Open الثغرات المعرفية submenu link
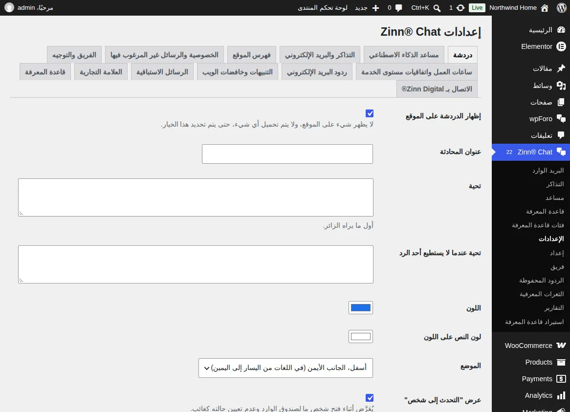 click(542, 294)
